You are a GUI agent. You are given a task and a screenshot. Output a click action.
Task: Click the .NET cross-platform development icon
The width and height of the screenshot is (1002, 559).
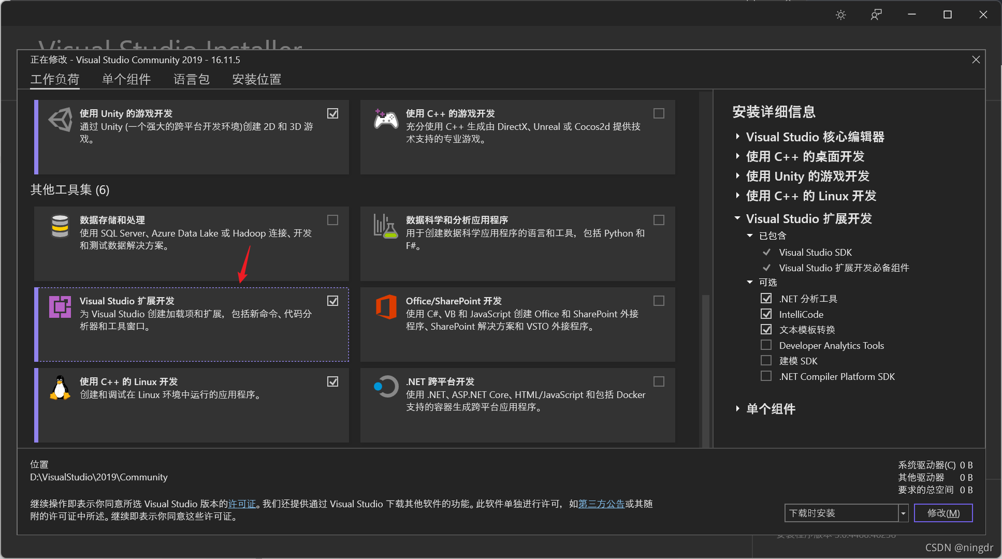click(385, 386)
